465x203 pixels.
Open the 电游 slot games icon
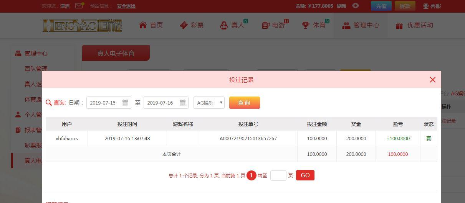tap(266, 25)
